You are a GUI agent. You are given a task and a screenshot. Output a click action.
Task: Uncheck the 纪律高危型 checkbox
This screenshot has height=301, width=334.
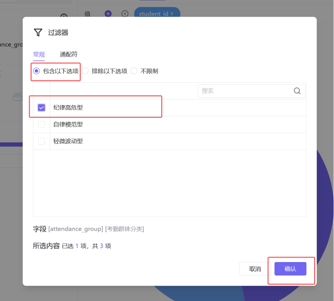(x=41, y=108)
